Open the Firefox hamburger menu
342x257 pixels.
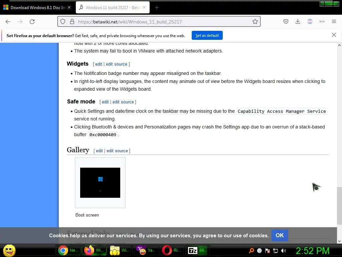(334, 21)
